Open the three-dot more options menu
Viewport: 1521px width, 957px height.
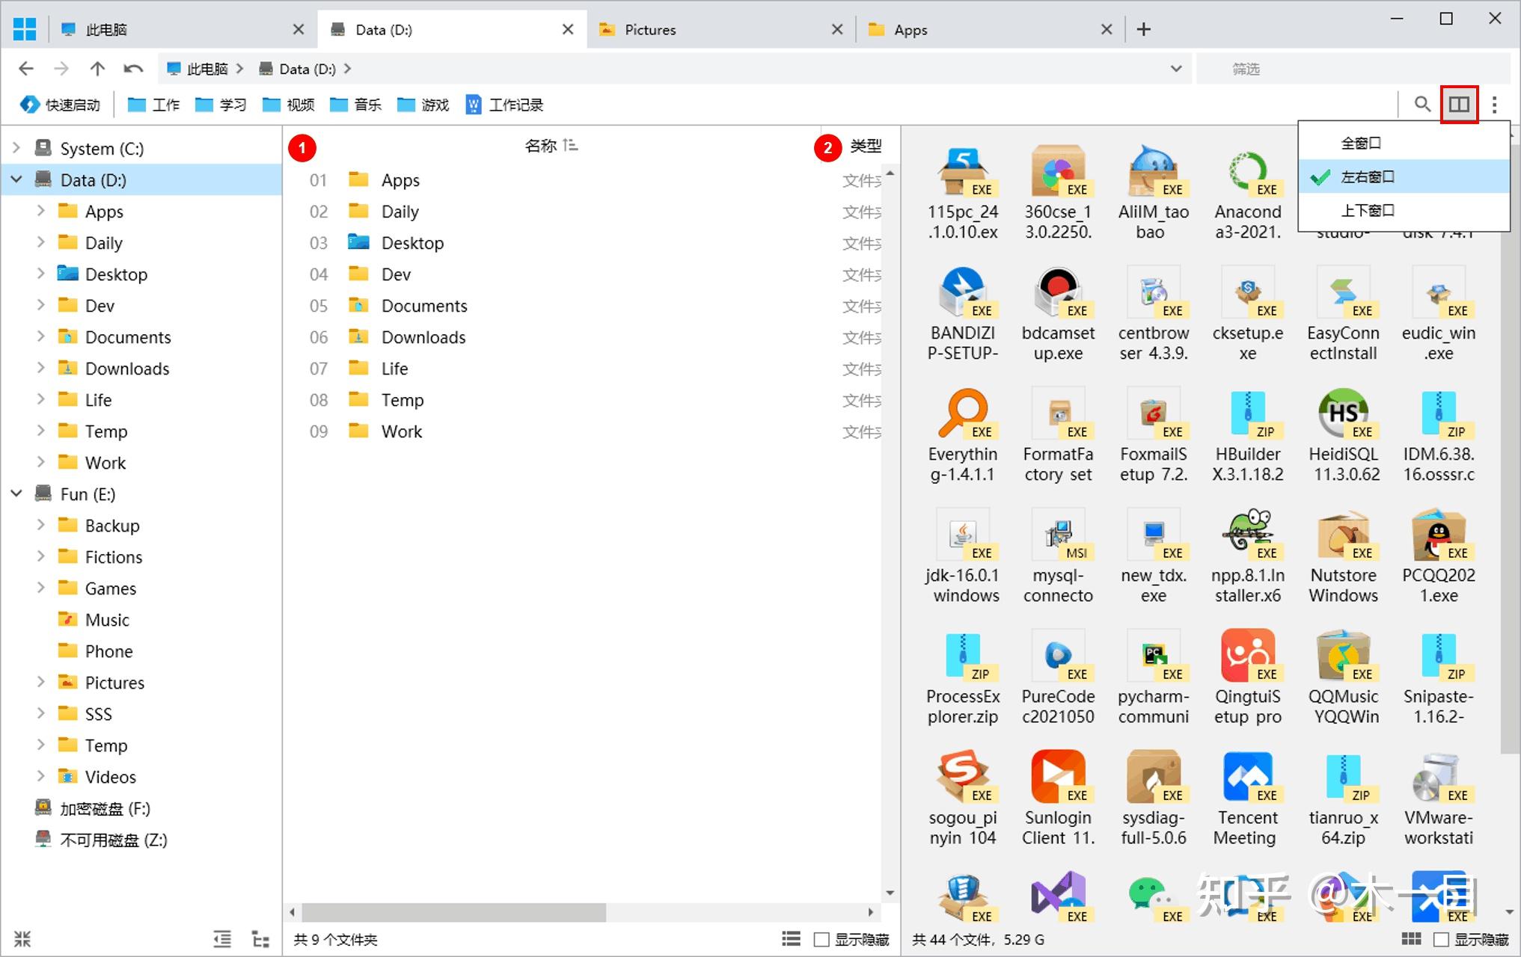[x=1495, y=105]
